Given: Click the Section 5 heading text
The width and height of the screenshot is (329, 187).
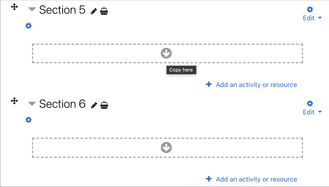Looking at the screenshot, I should point(62,10).
